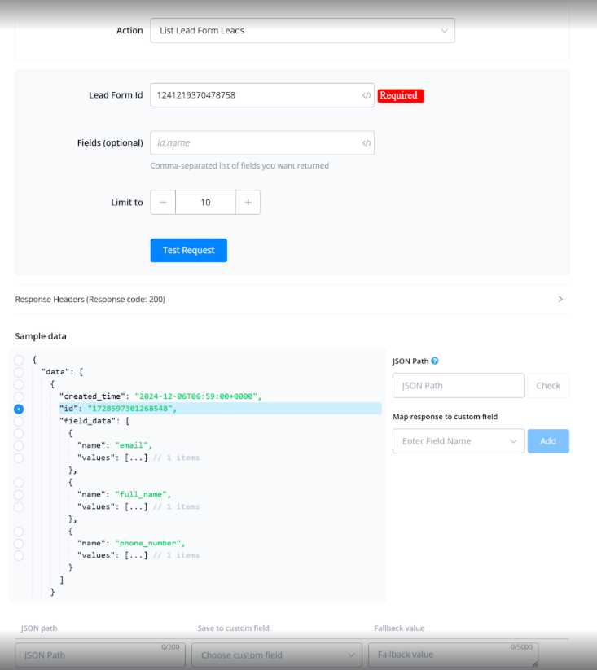This screenshot has height=670, width=597.
Task: Click code icon in Lead Form Id field
Action: coord(367,95)
